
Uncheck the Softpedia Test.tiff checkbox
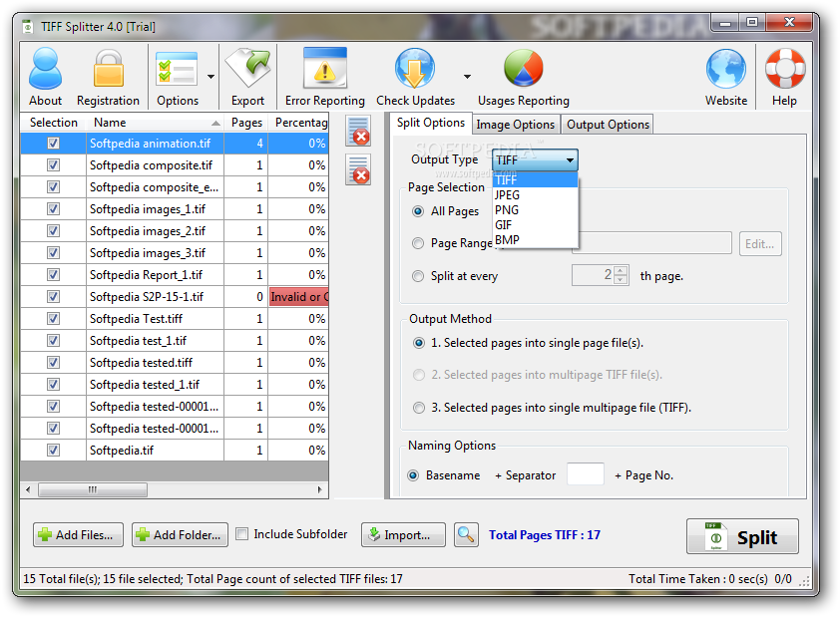53,318
